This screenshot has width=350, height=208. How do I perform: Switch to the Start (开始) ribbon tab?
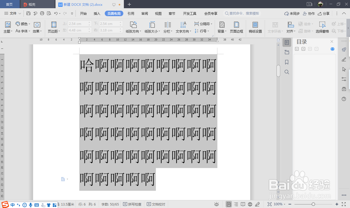tap(83, 13)
